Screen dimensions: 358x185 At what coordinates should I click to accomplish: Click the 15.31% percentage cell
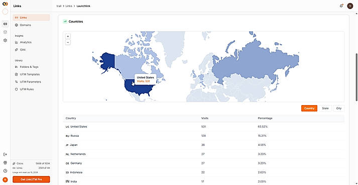(262, 136)
